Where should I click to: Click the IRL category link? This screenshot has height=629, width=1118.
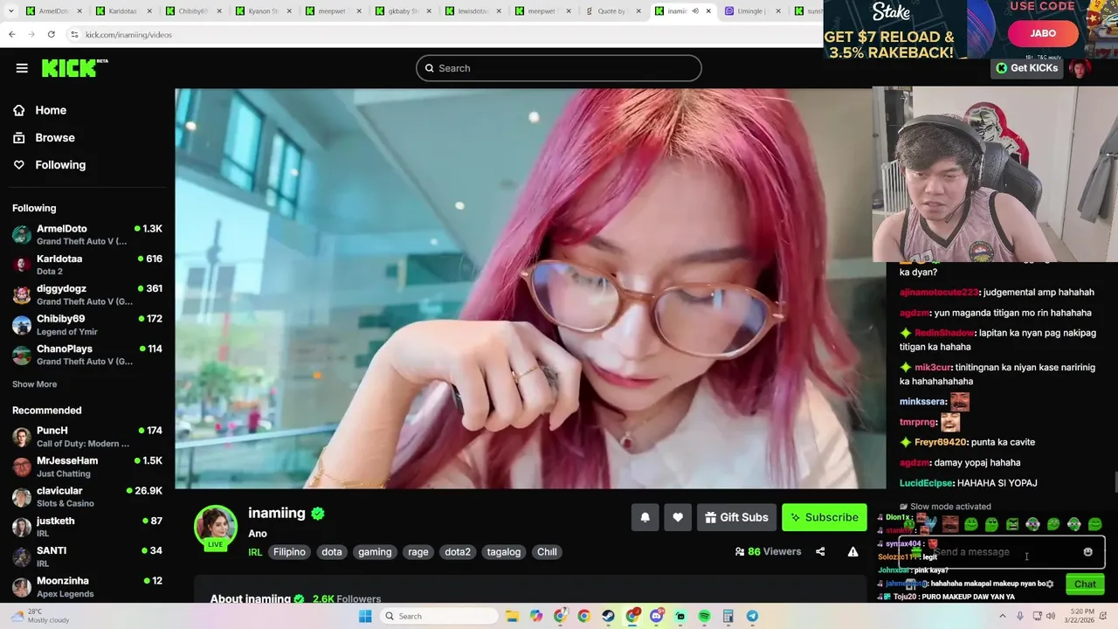(x=255, y=552)
